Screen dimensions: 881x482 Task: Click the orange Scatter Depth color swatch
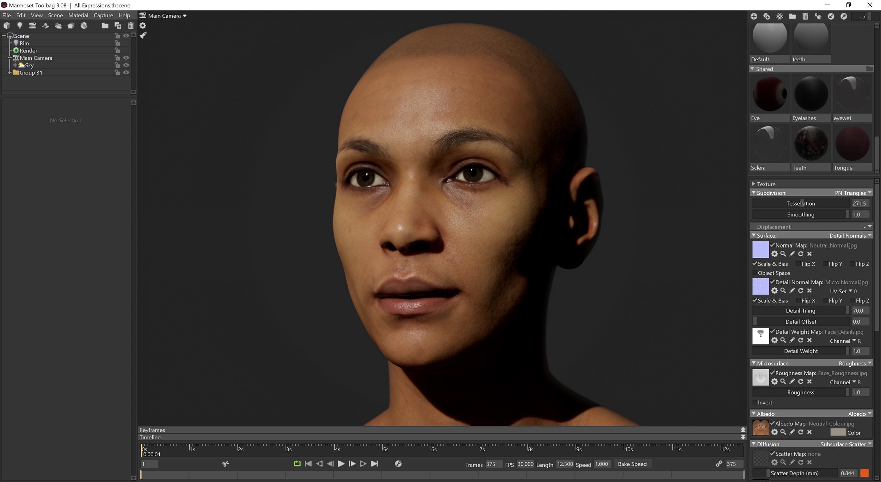coord(864,473)
